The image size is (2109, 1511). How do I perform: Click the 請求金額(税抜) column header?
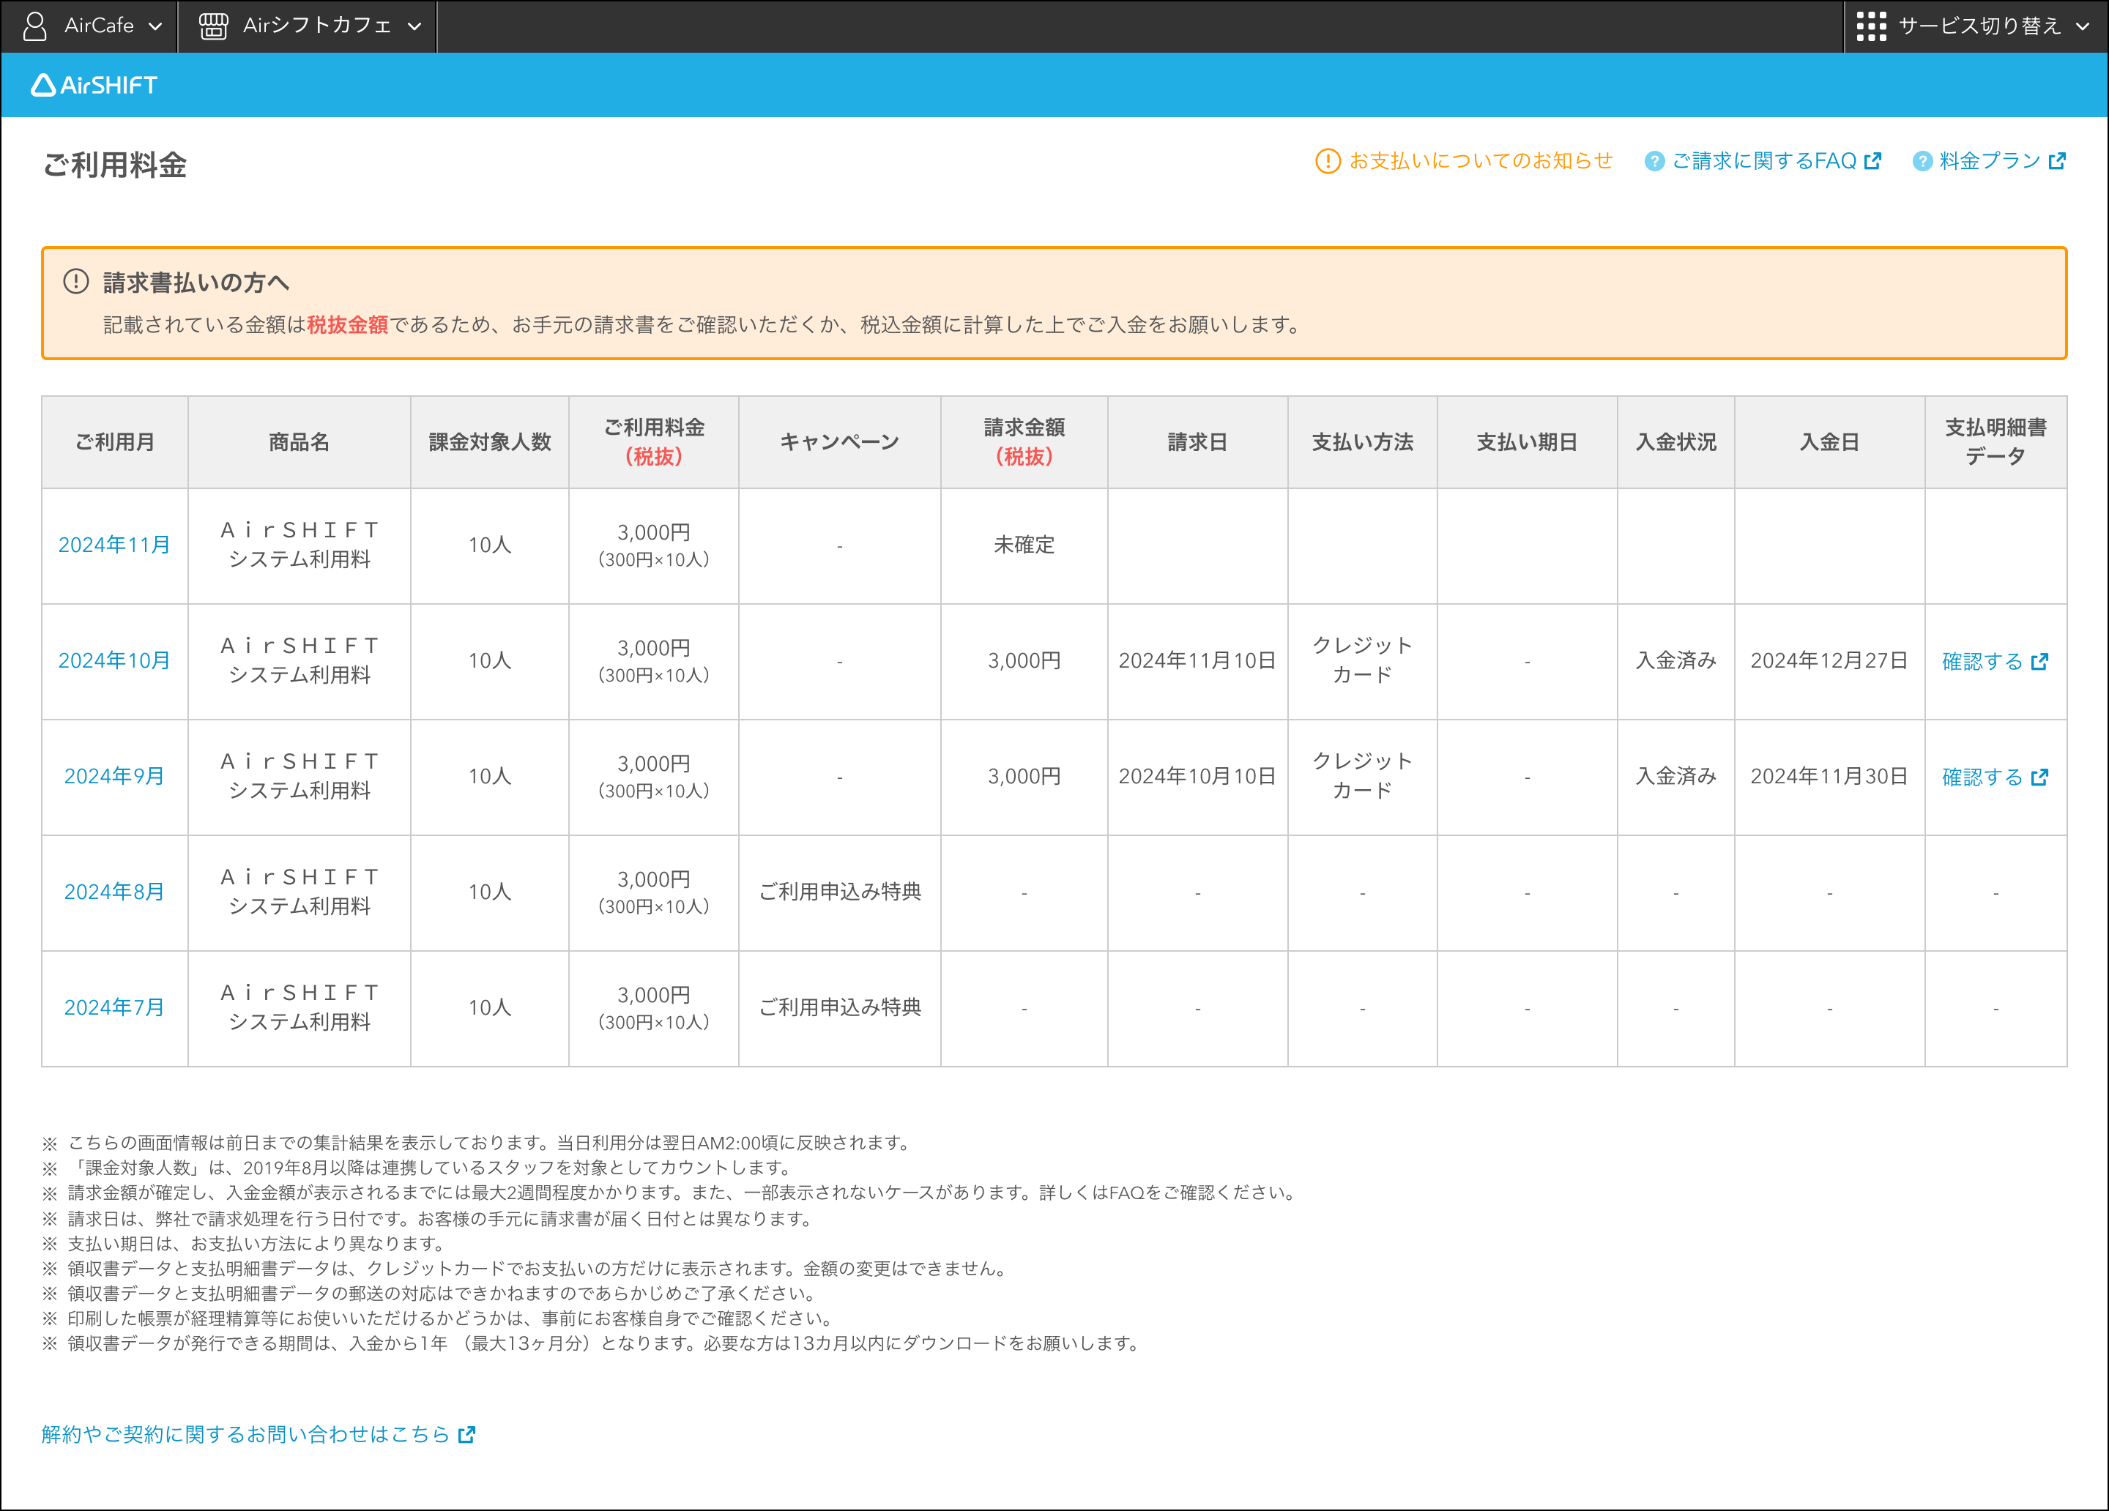1024,441
